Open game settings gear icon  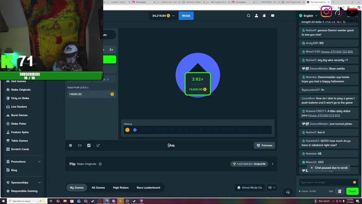[70, 145]
